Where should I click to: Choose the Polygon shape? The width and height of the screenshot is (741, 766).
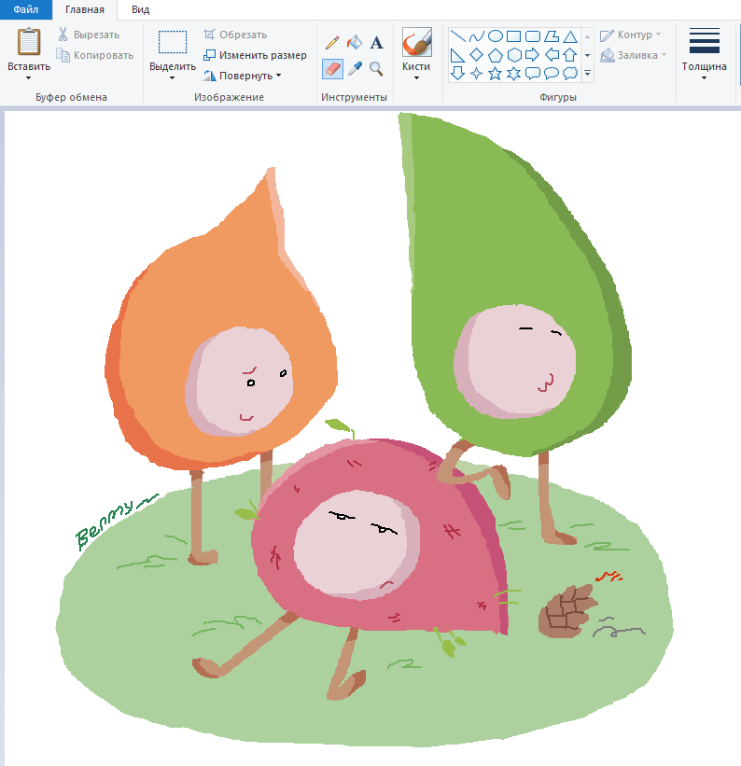(x=552, y=36)
